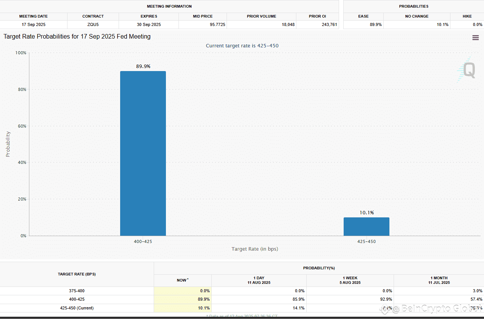
Task: Click the EASE column header
Action: [x=363, y=16]
